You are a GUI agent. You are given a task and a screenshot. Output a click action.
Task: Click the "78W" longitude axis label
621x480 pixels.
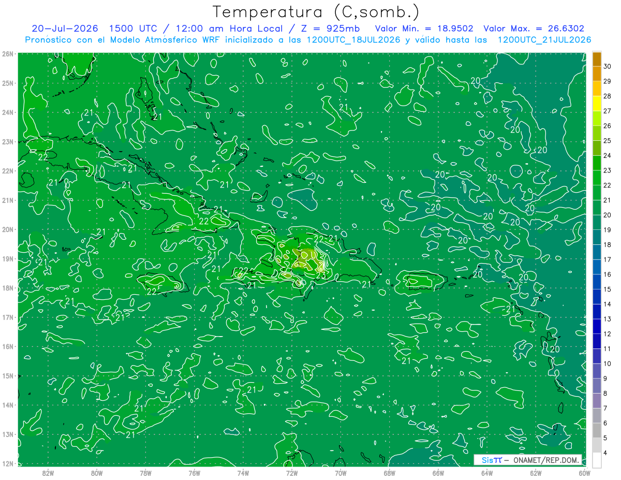click(145, 473)
